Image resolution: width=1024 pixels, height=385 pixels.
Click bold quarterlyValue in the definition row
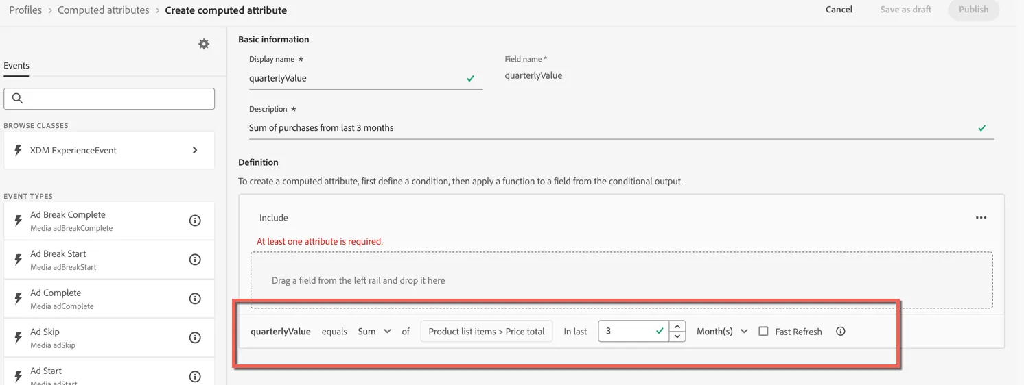point(280,331)
